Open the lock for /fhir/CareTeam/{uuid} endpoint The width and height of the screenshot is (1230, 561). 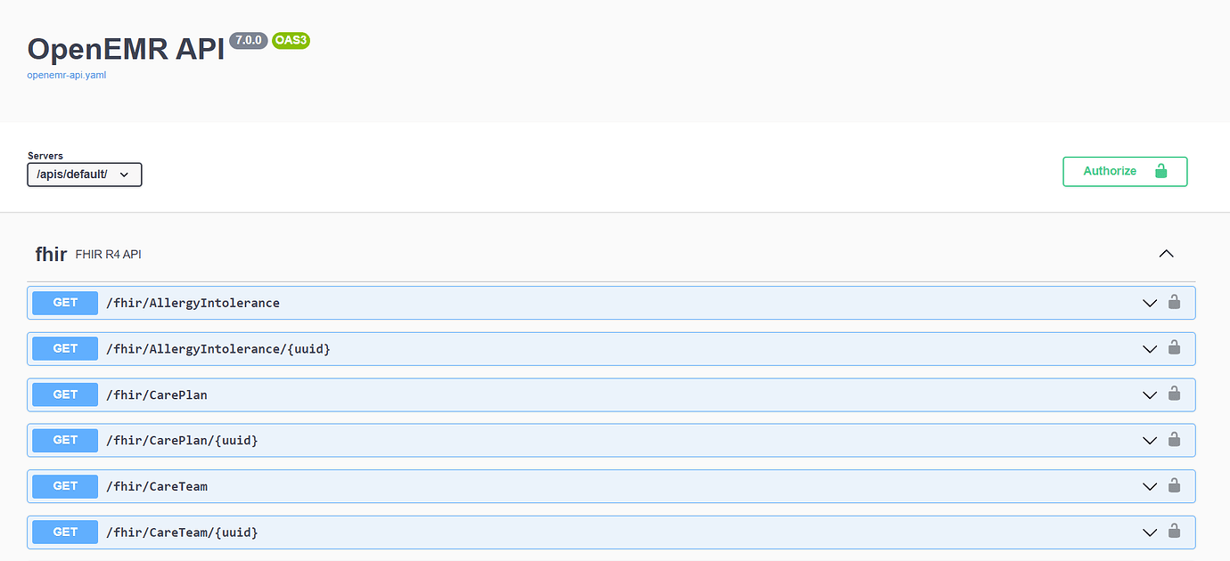click(1174, 530)
